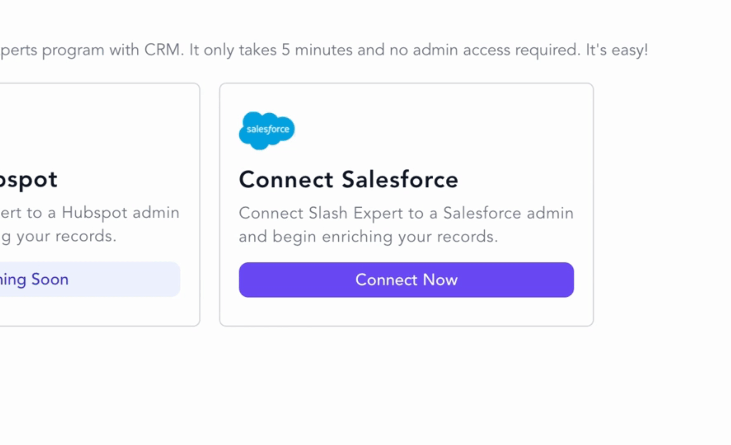Click the word 'CRM' in the intro sentence
The width and height of the screenshot is (731, 445).
[x=162, y=50]
